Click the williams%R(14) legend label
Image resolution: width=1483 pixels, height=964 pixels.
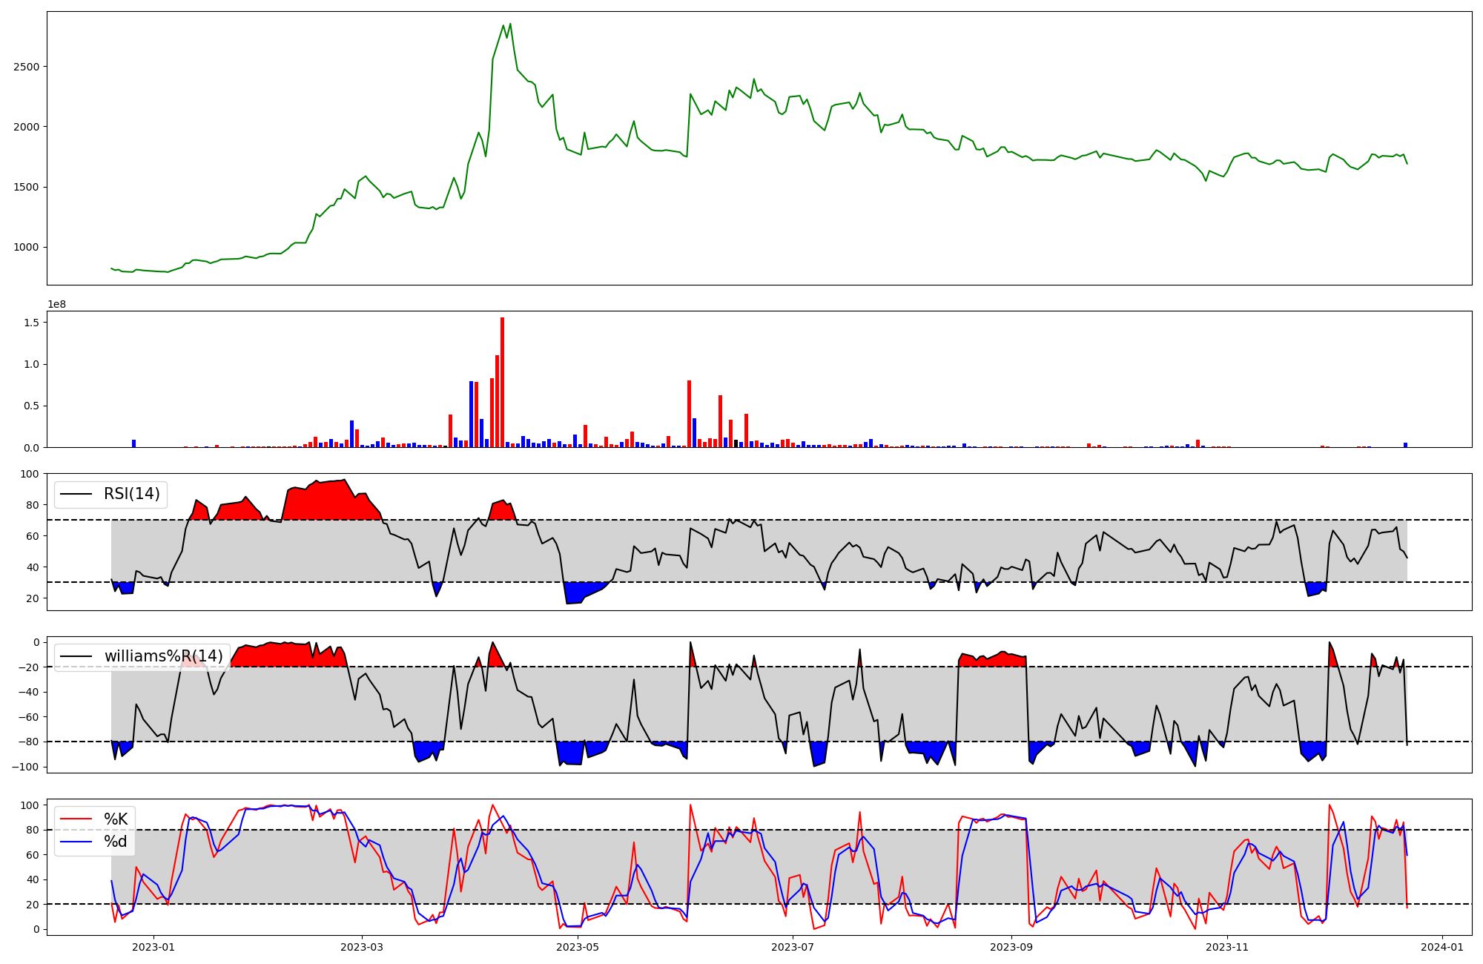click(x=163, y=656)
